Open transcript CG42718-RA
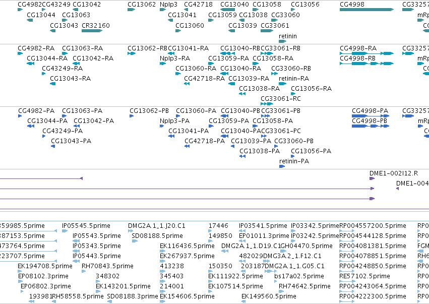Screen dimensions: 429x304 pos(205,79)
